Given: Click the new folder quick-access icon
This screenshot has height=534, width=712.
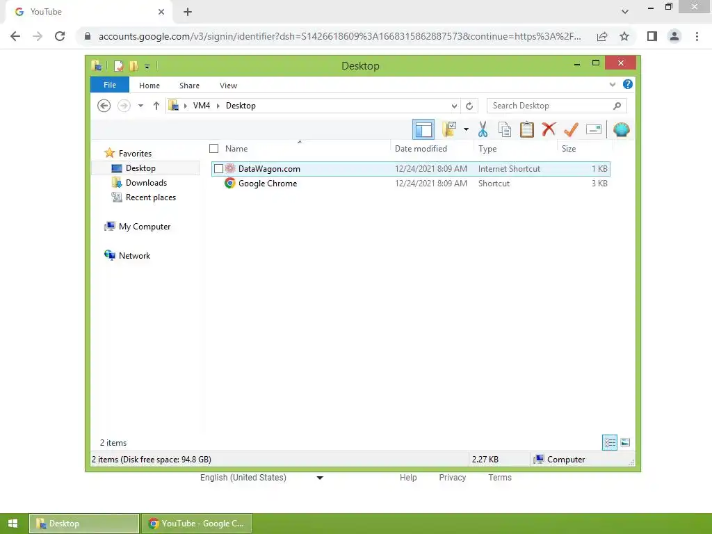Looking at the screenshot, I should click(133, 66).
